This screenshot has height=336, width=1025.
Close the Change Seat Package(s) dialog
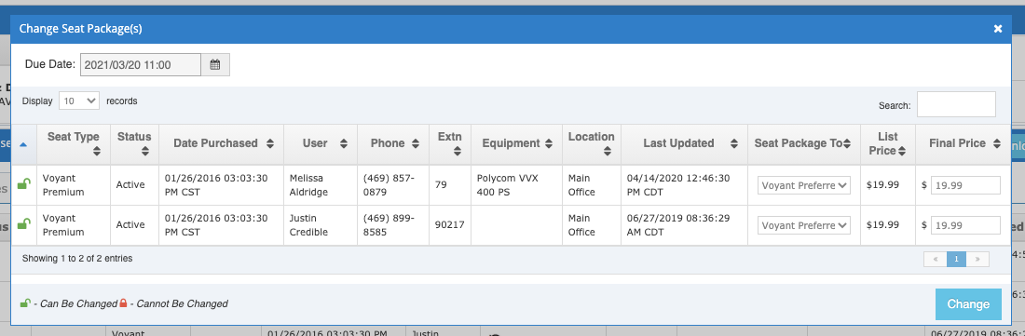tap(998, 29)
